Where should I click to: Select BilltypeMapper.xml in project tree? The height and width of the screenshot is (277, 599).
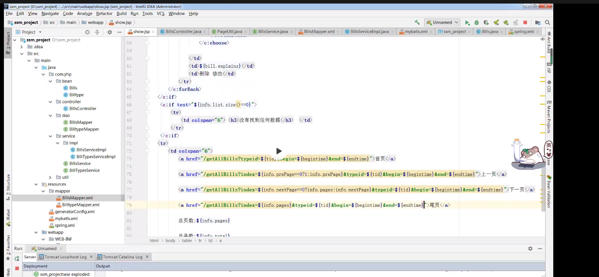[81, 205]
